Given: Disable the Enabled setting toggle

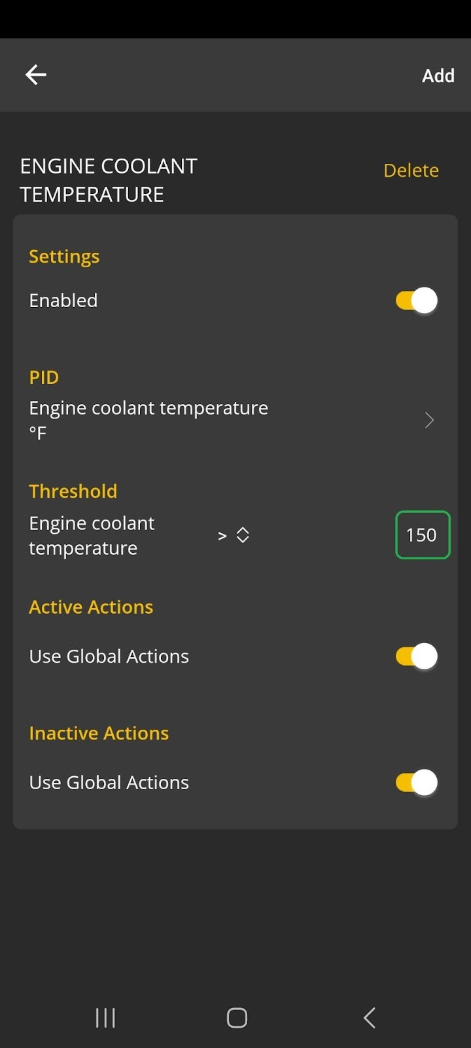Looking at the screenshot, I should coord(415,300).
